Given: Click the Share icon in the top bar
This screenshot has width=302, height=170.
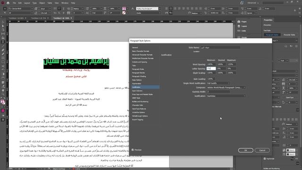Looking at the screenshot, I should tap(242, 3).
